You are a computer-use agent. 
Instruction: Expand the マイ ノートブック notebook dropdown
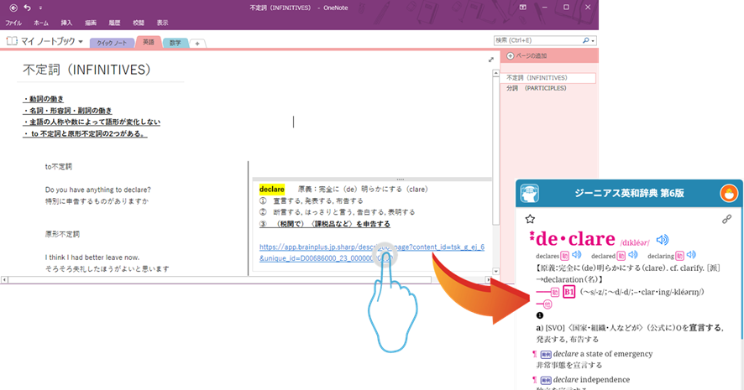click(x=81, y=42)
